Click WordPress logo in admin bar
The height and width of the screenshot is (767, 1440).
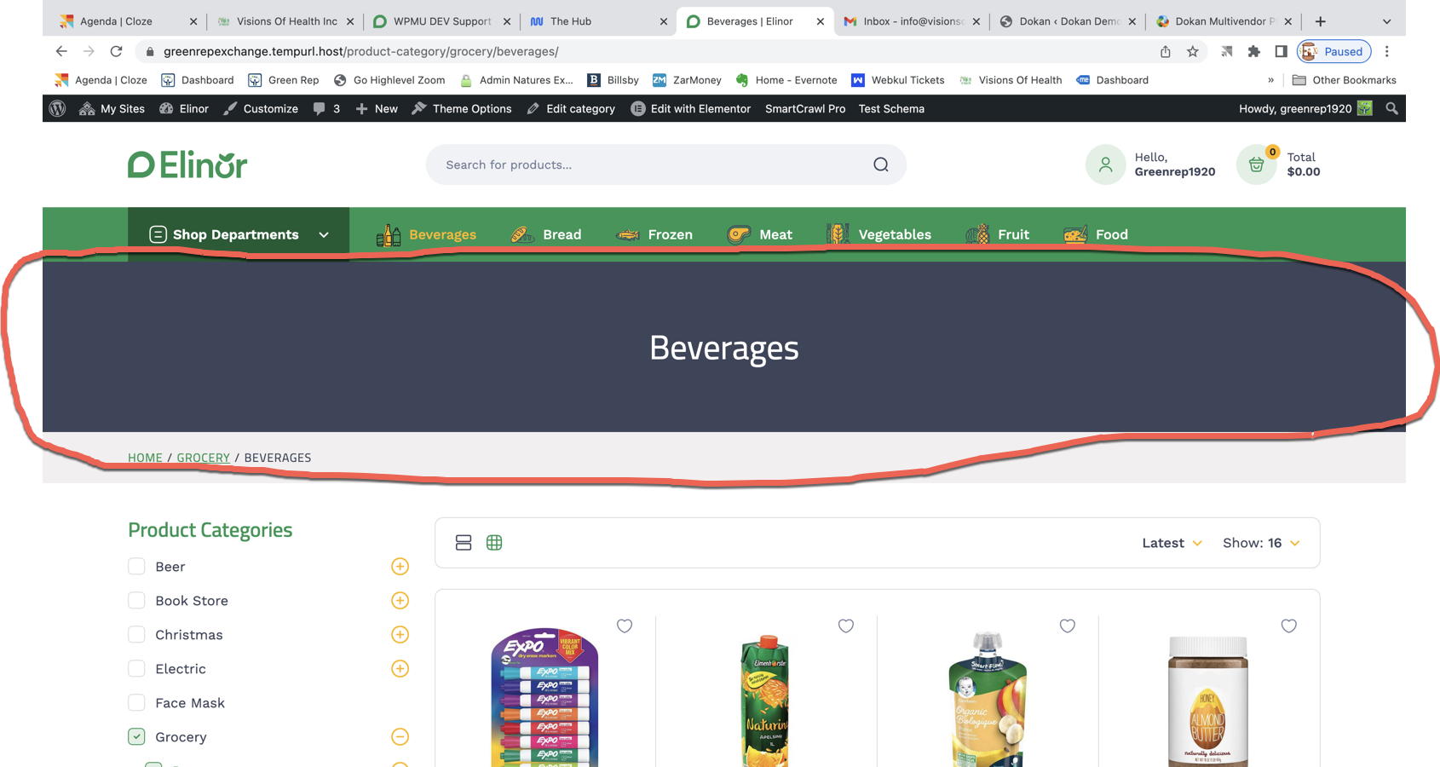(x=57, y=108)
